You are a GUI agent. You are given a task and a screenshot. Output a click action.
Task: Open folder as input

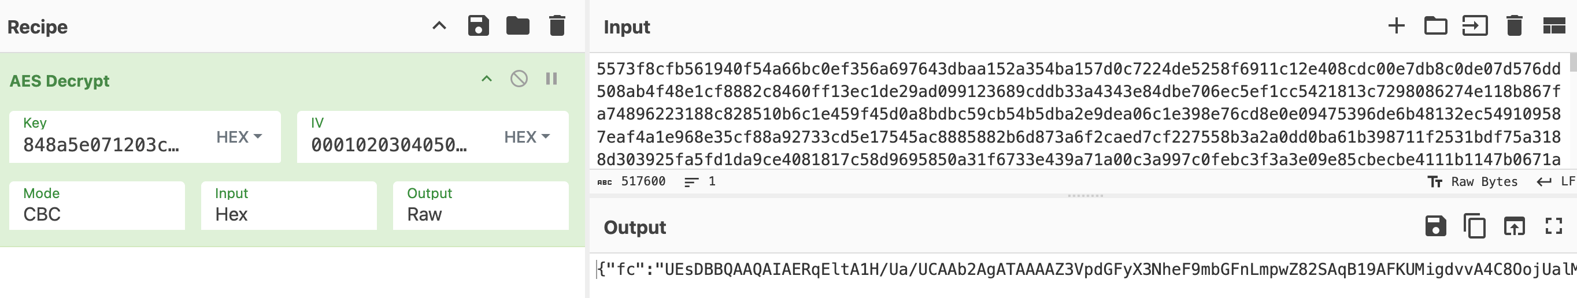pyautogui.click(x=1435, y=27)
